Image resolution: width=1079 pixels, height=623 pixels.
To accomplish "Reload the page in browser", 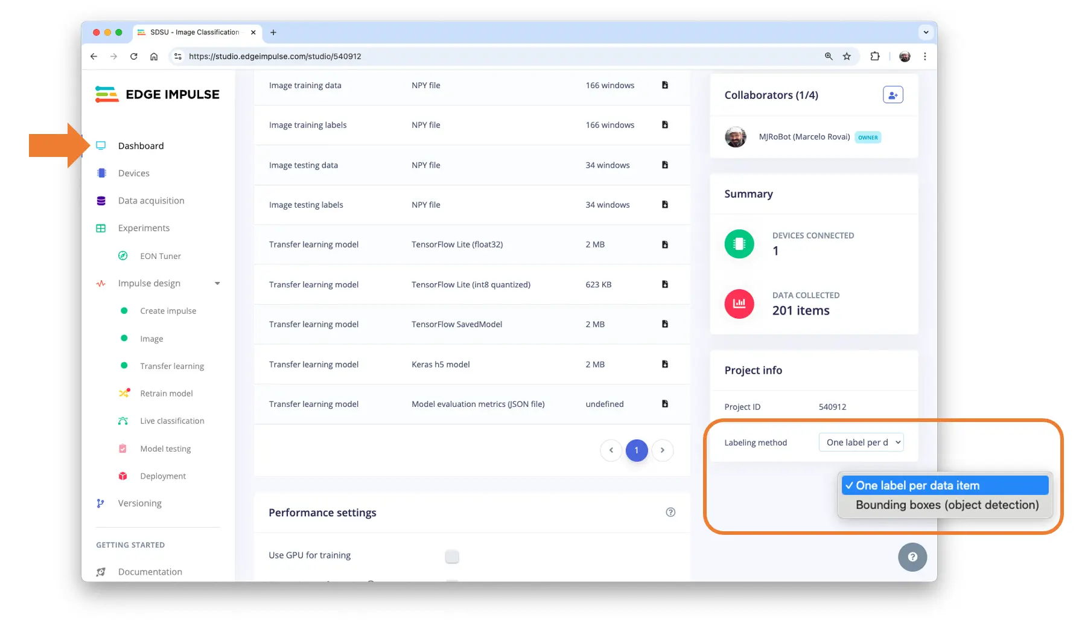I will [x=134, y=56].
